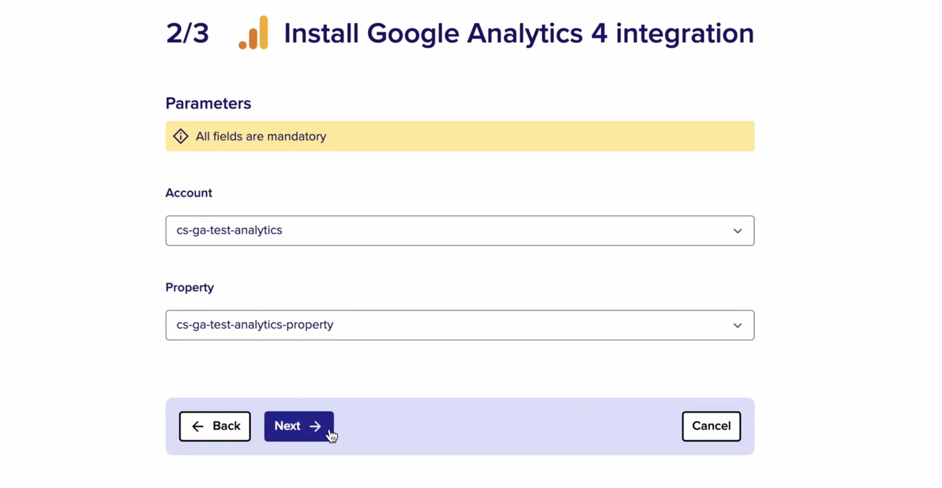Select the cs-ga-test-analytics-property field
The image size is (942, 488).
click(460, 325)
